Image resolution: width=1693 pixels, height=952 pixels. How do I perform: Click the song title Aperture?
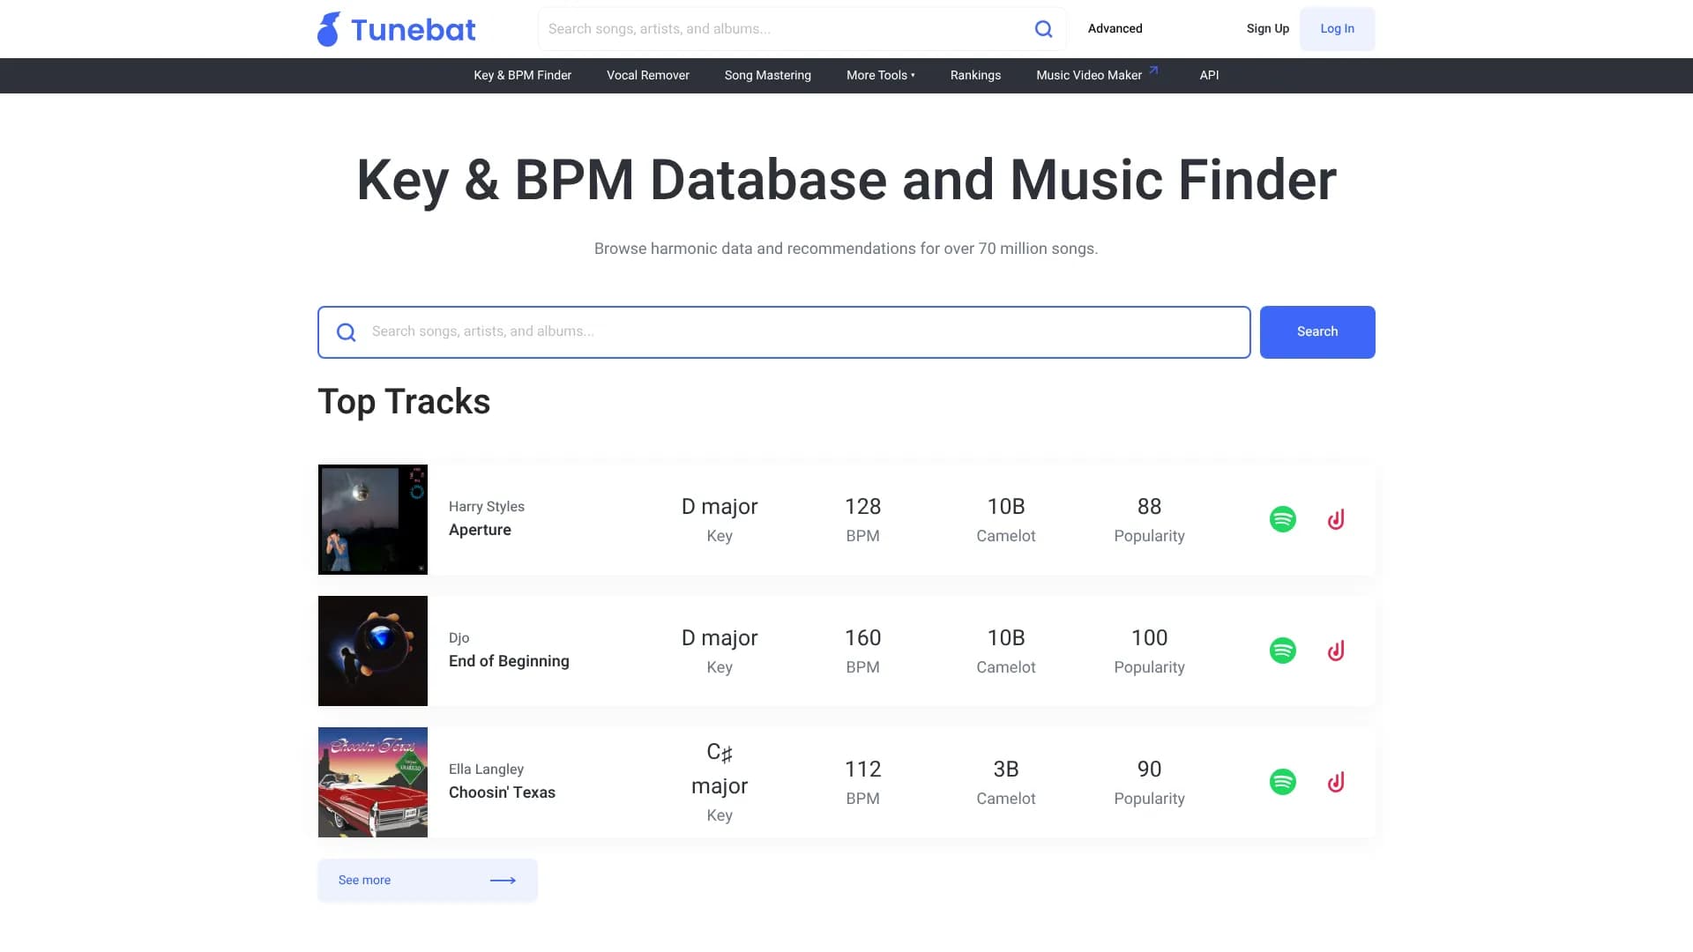tap(480, 530)
